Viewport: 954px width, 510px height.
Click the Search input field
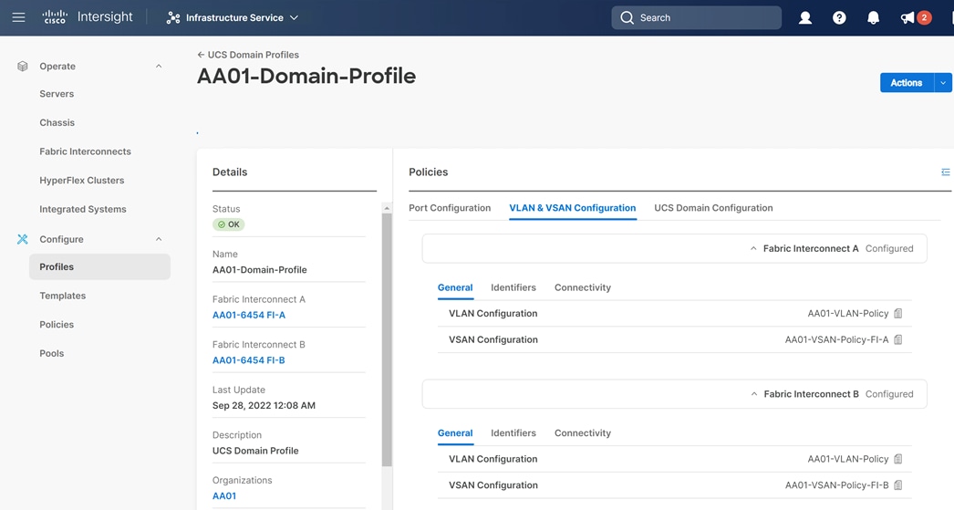[696, 17]
